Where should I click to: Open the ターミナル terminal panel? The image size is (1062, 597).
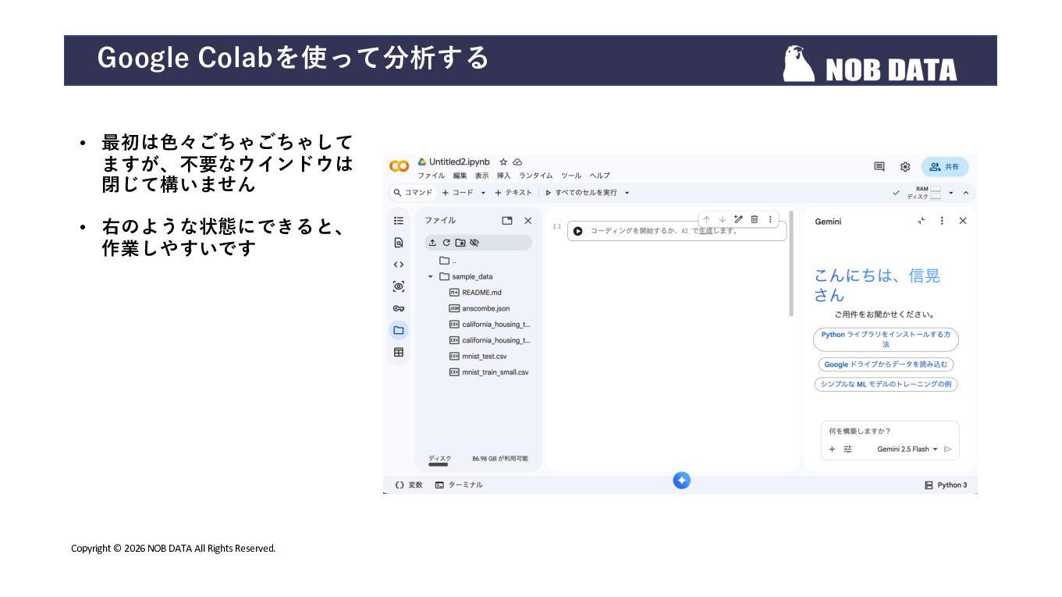pos(459,485)
